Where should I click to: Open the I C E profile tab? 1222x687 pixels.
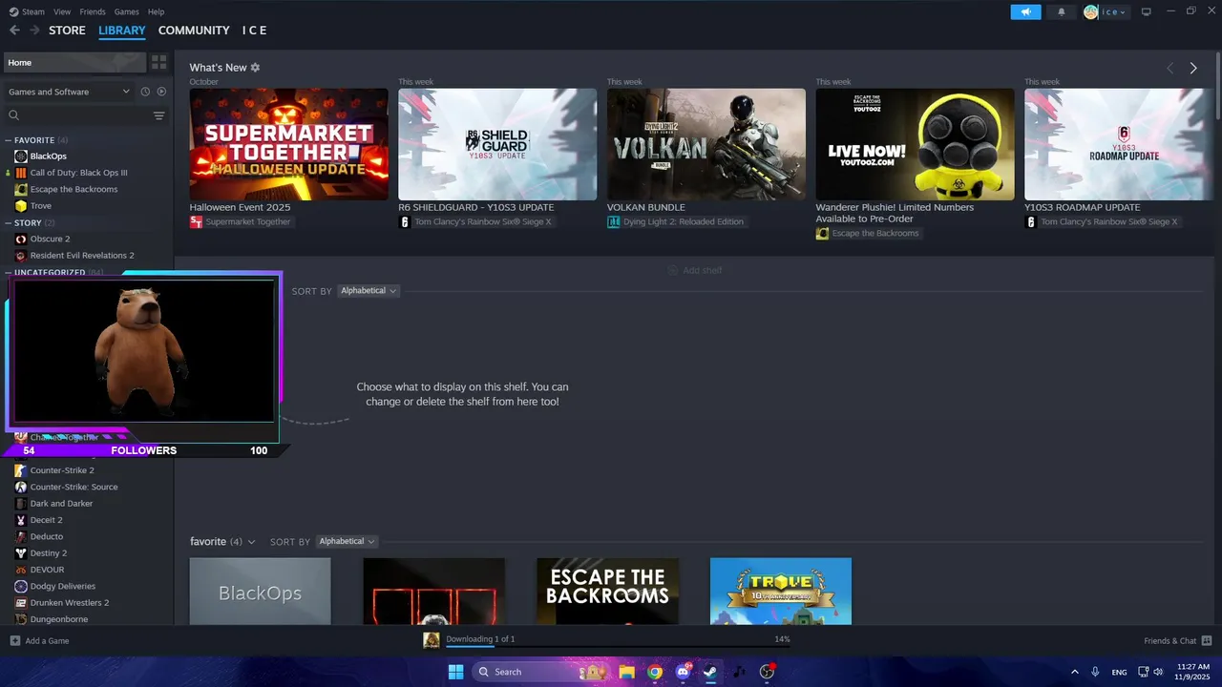point(254,31)
